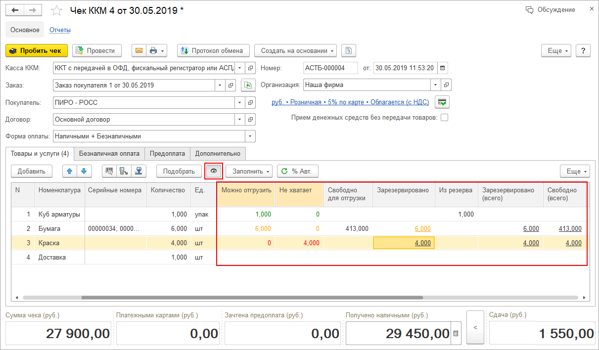Image resolution: width=599 pixels, height=350 pixels.
Task: Click the calculator icon in cash received field
Action: pyautogui.click(x=456, y=334)
